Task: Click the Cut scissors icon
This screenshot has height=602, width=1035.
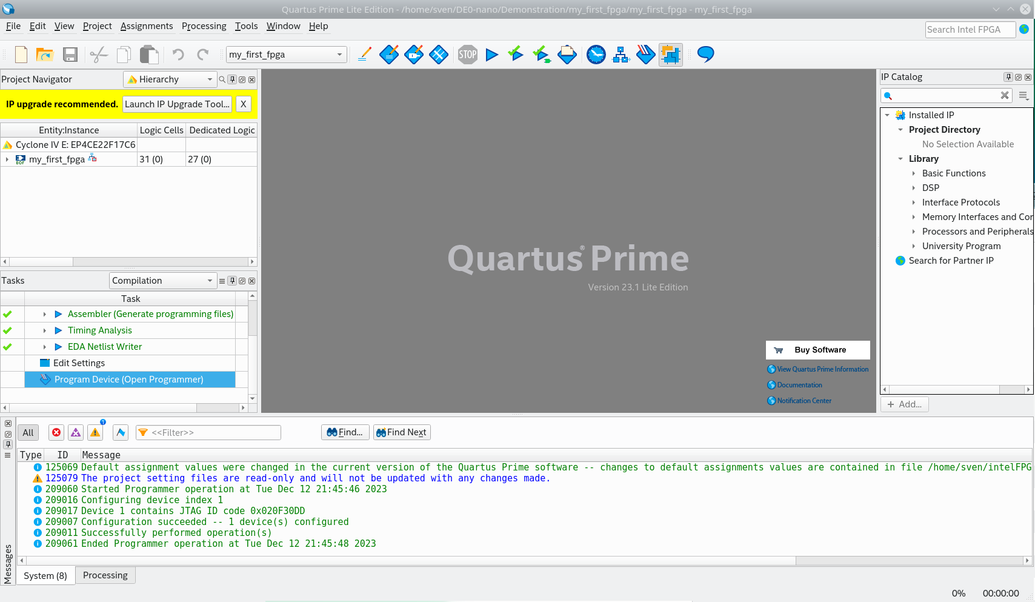Action: point(99,55)
